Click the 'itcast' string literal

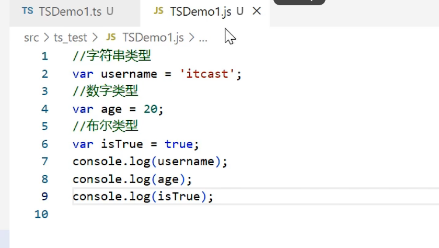click(207, 74)
